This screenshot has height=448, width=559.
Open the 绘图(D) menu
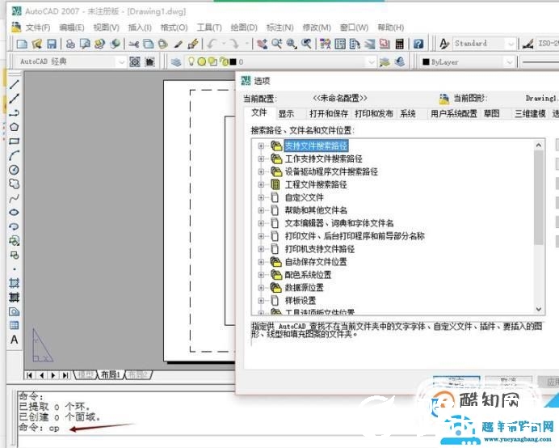click(244, 27)
